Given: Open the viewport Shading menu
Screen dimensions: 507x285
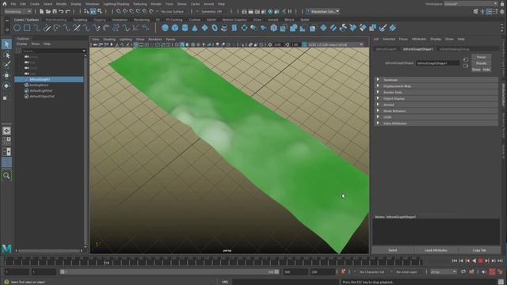Looking at the screenshot, I should (109, 39).
